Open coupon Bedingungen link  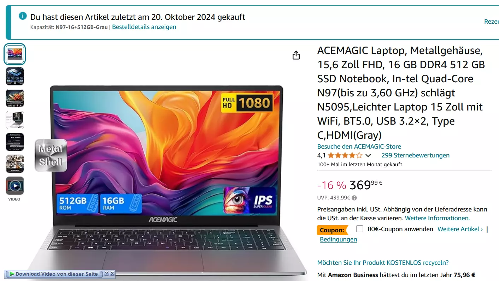[338, 239]
